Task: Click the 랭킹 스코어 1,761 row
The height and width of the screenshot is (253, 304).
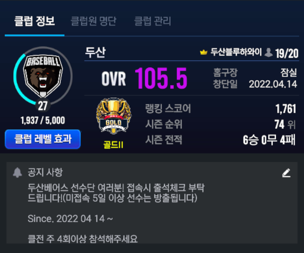Action: (x=221, y=109)
